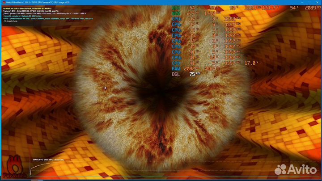The image size is (322, 181).
Task: Click the green GPU label in overlay
Action: click(x=176, y=8)
